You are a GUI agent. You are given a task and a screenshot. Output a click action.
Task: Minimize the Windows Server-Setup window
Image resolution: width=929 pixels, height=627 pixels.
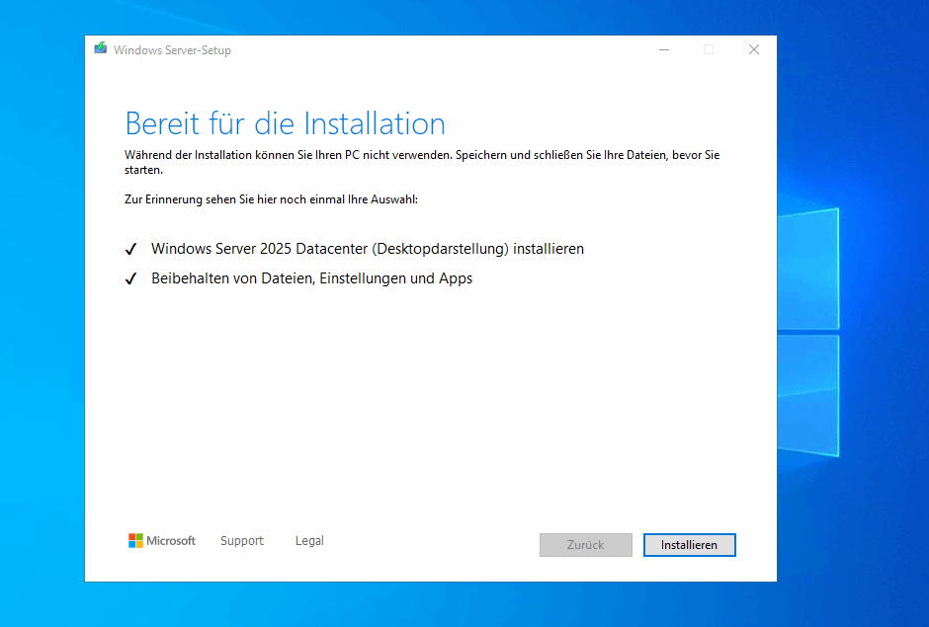pyautogui.click(x=662, y=49)
